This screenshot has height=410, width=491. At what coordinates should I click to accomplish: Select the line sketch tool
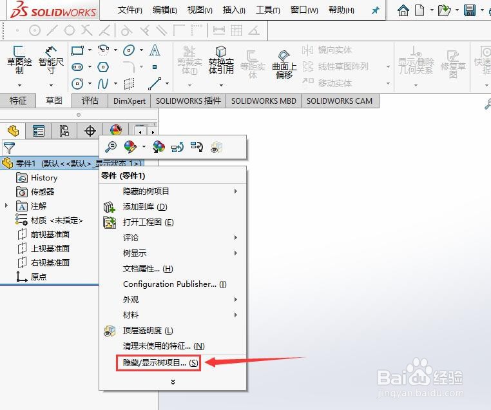pyautogui.click(x=155, y=84)
